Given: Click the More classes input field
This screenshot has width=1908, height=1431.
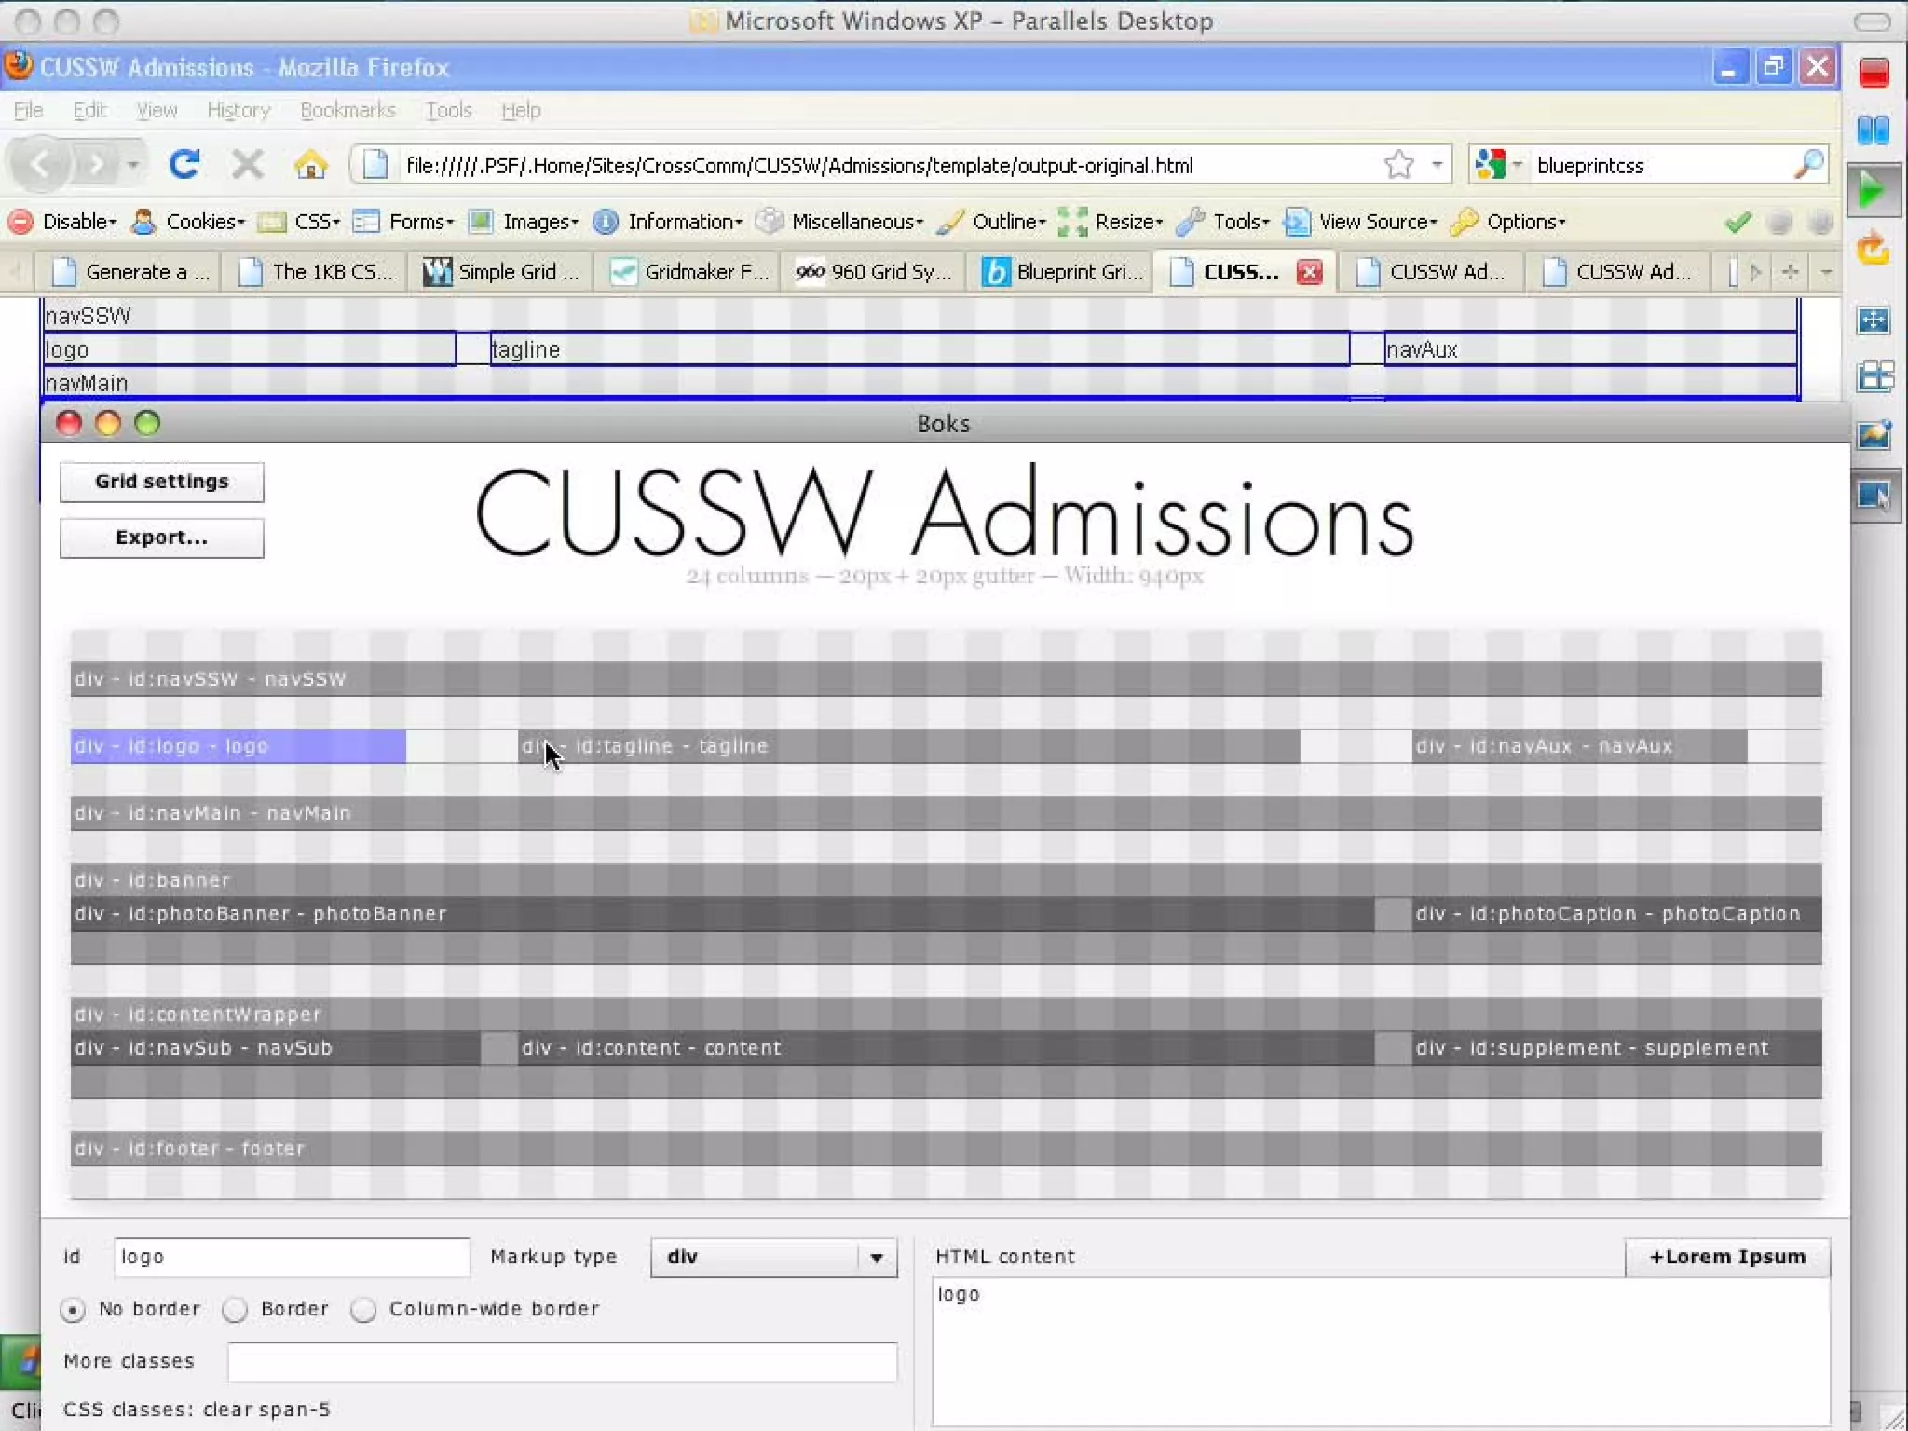Looking at the screenshot, I should point(562,1362).
